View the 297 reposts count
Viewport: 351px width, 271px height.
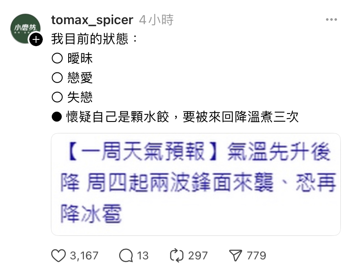[x=198, y=256]
